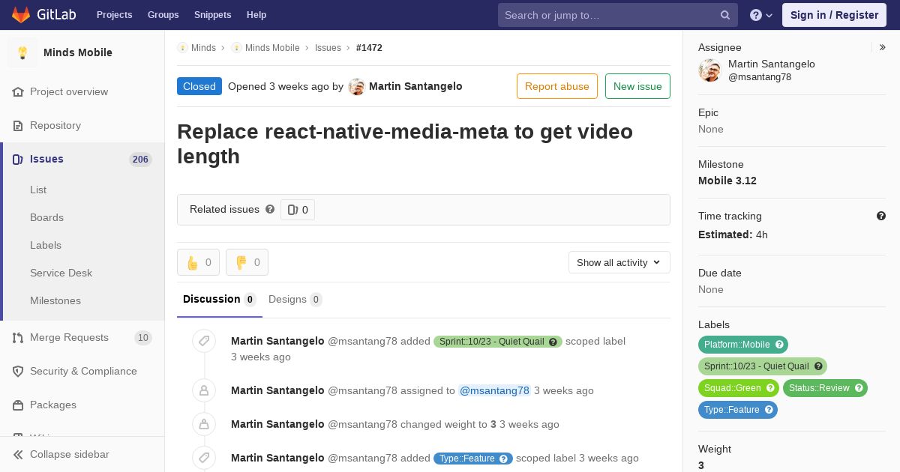Click help icon on Platform::Mobile label
The width and height of the screenshot is (900, 472).
point(779,345)
